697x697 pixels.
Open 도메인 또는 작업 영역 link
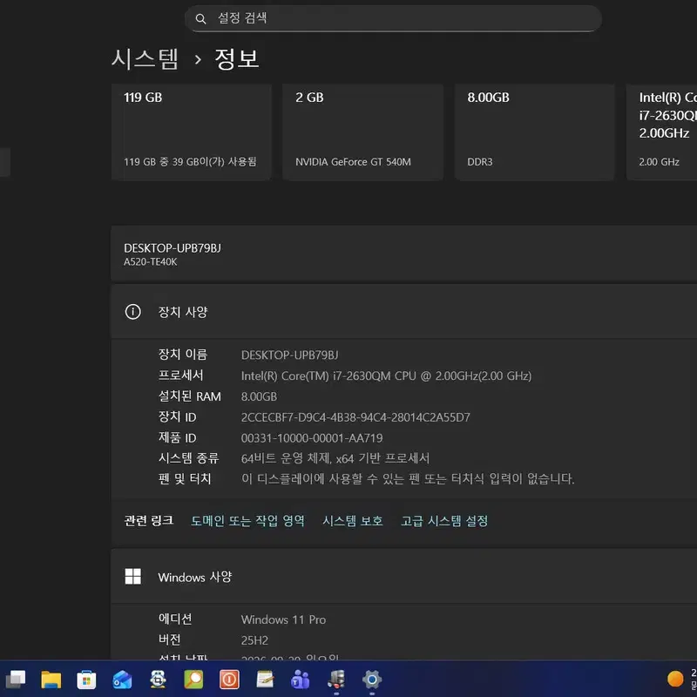pyautogui.click(x=247, y=520)
